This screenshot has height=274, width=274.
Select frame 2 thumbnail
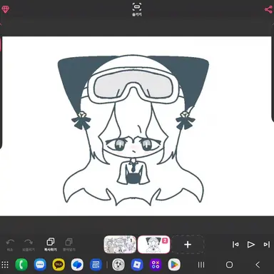pos(153,245)
